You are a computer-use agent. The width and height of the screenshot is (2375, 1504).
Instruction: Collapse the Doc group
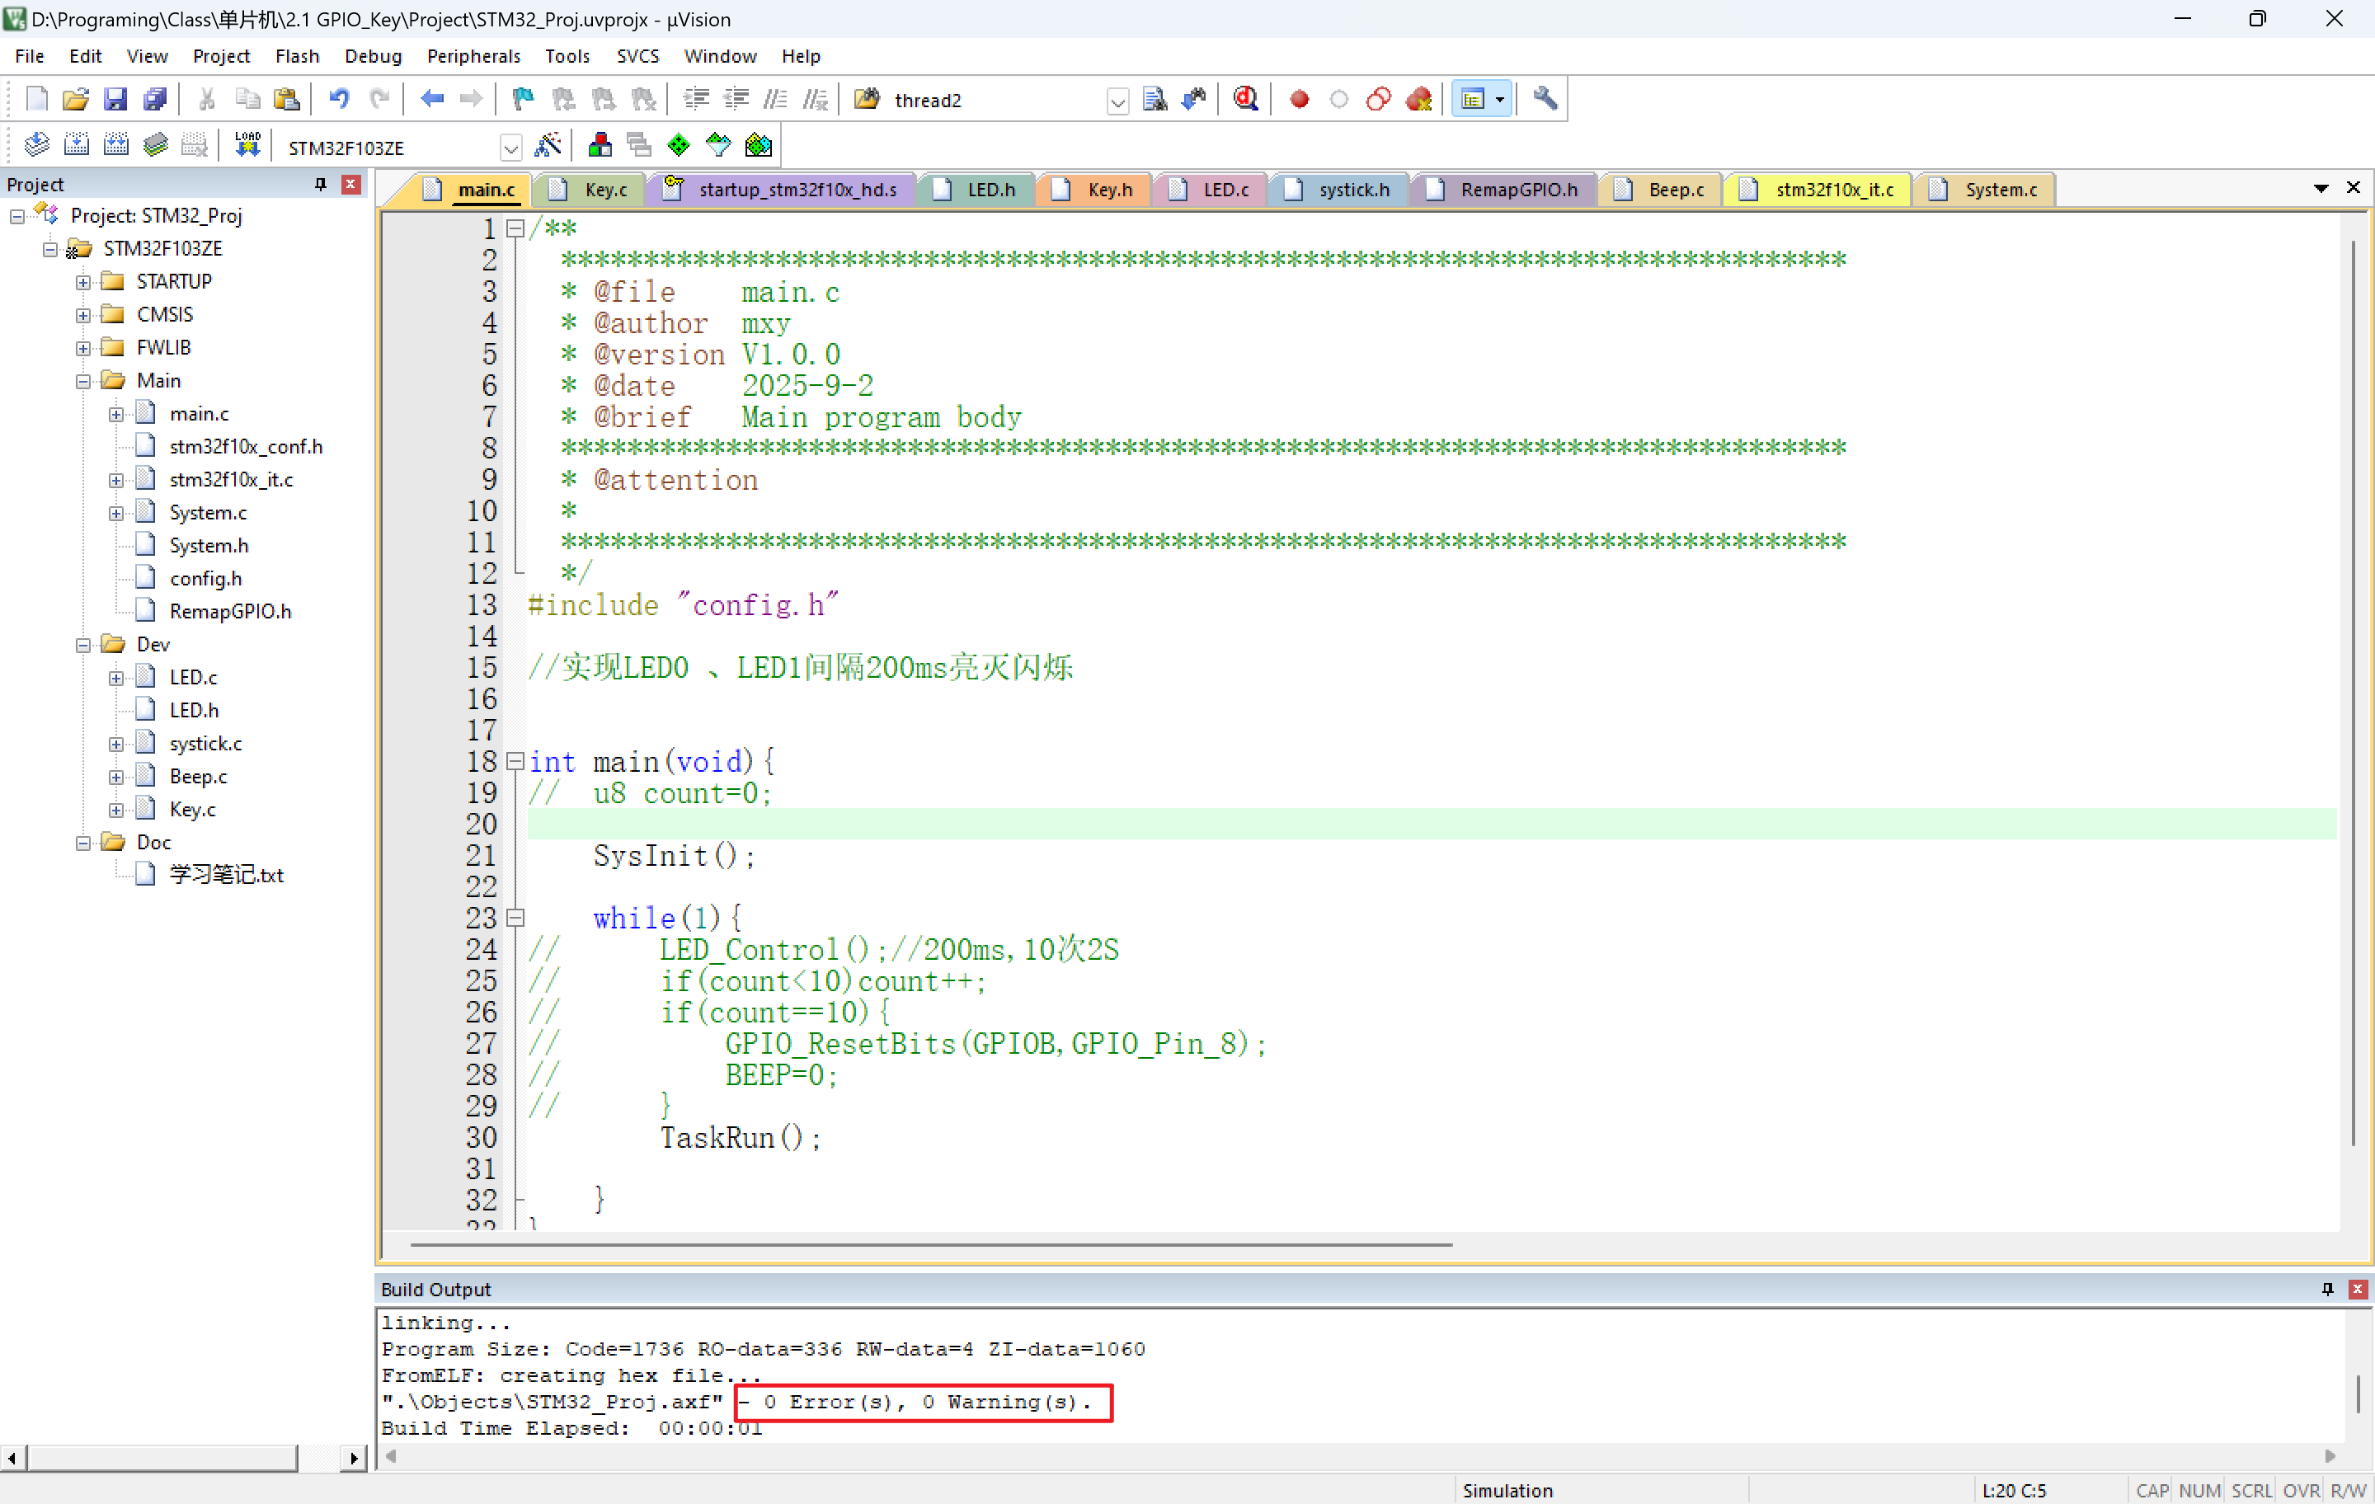click(x=82, y=844)
